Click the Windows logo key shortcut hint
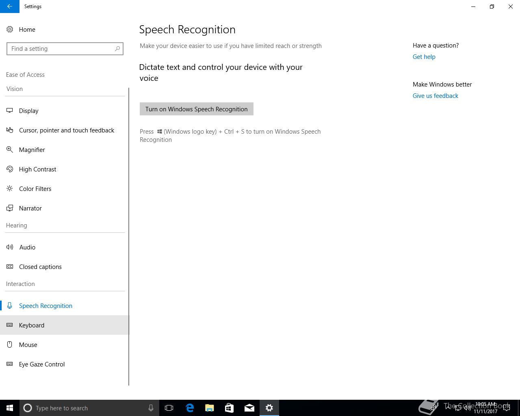 click(230, 136)
